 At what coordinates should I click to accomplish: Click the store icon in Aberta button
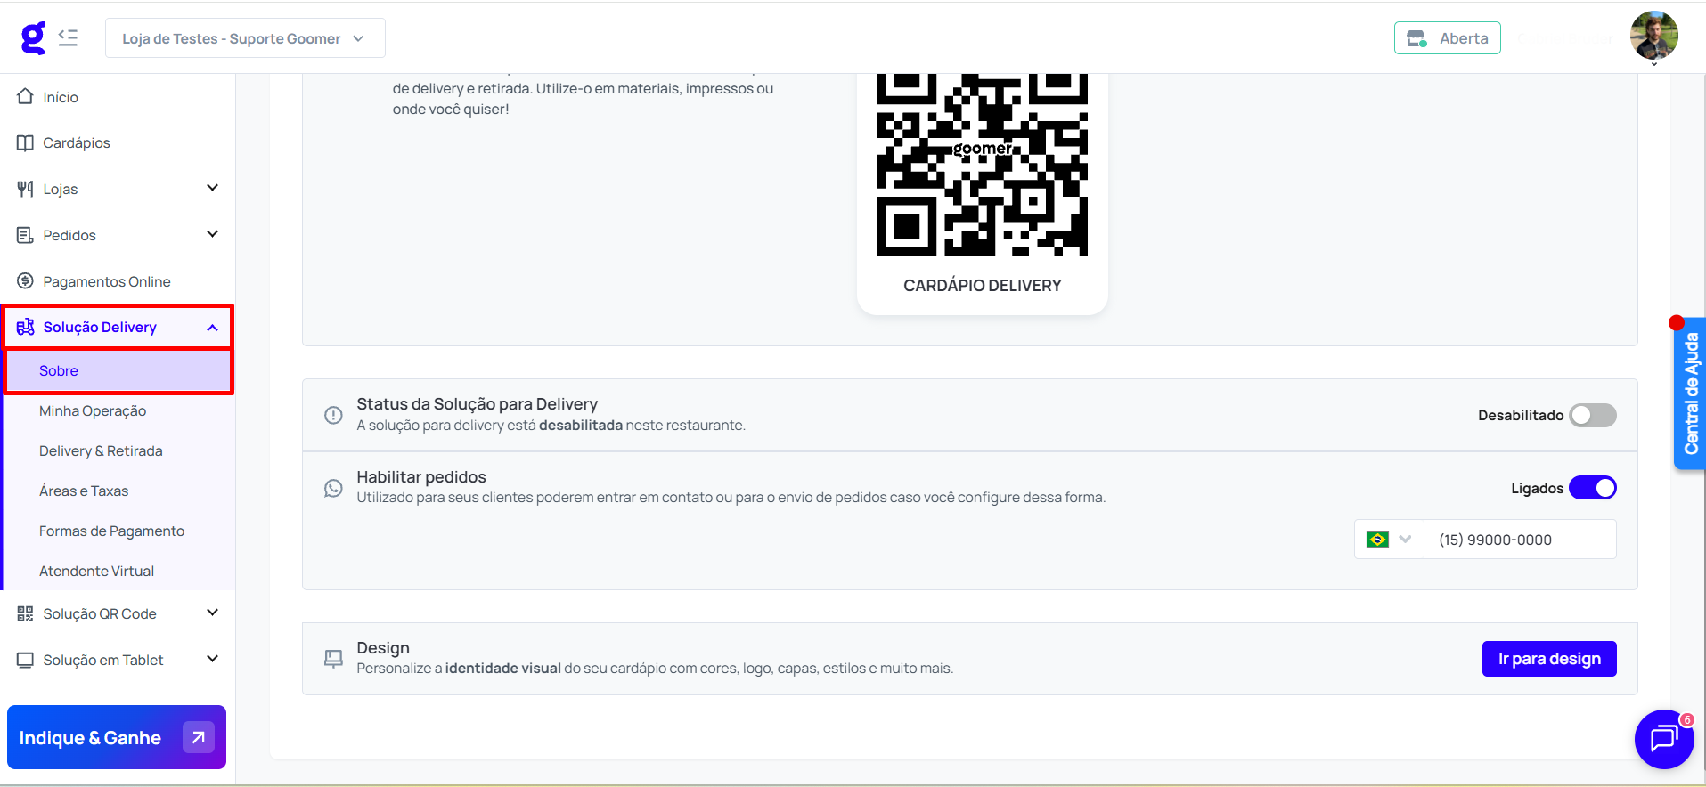tap(1416, 38)
